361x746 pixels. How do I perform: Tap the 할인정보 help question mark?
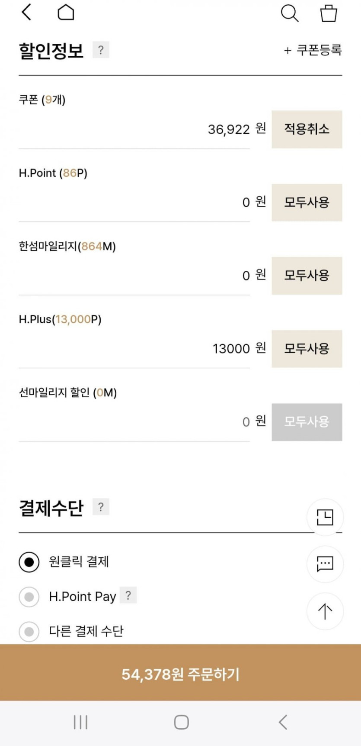click(101, 50)
